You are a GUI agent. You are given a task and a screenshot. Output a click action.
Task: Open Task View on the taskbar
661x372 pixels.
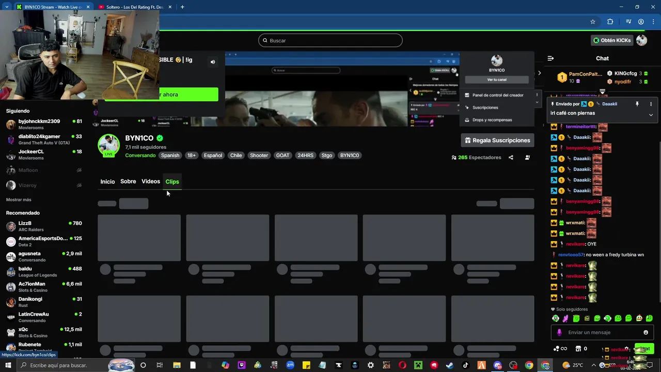pos(160,365)
